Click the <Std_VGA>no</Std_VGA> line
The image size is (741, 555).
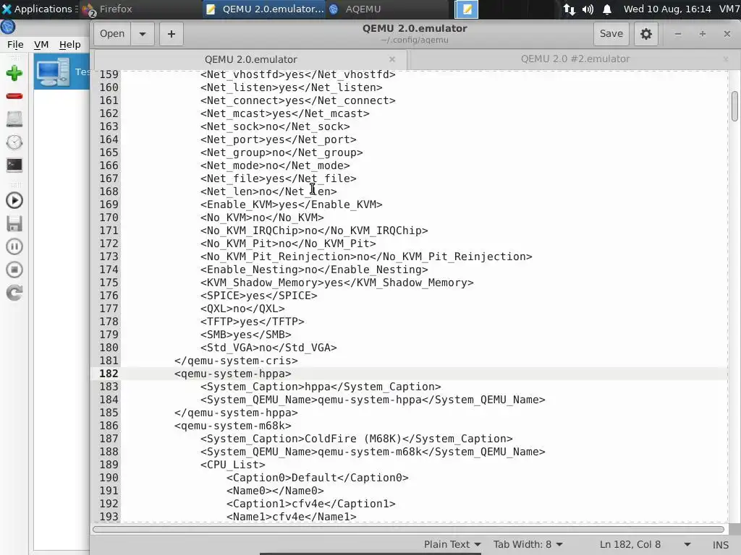268,348
